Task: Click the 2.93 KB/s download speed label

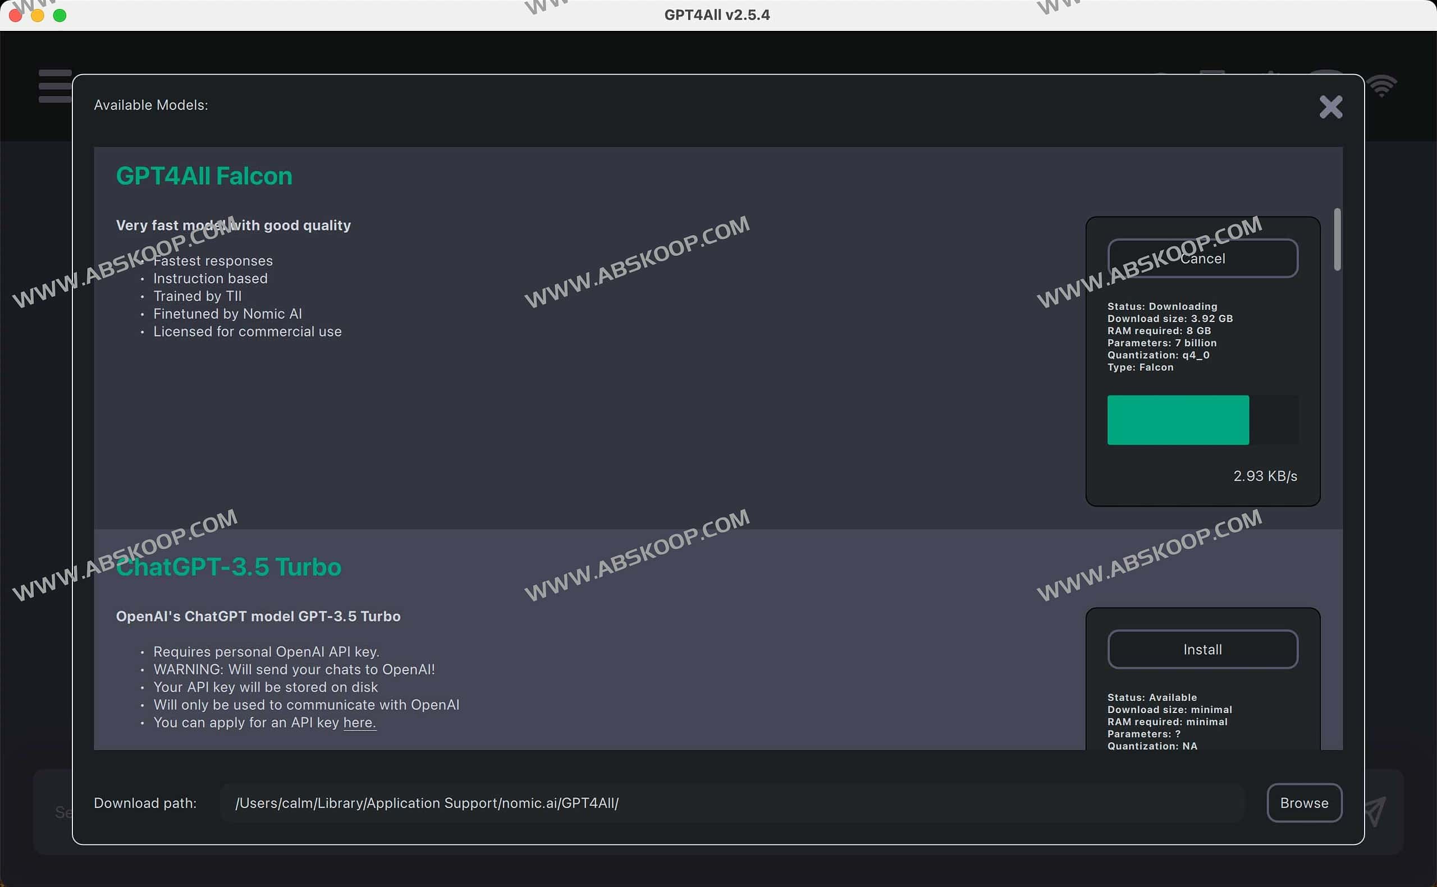Action: [1265, 476]
